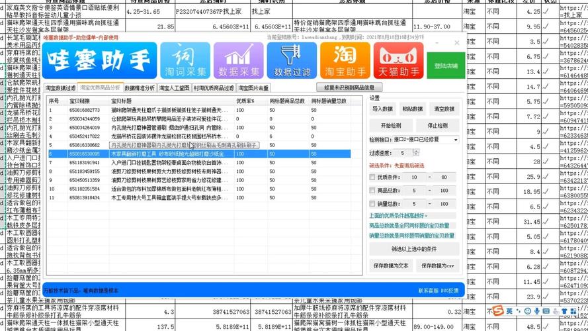Click 优质条件 maximum field showing 80

(x=444, y=177)
